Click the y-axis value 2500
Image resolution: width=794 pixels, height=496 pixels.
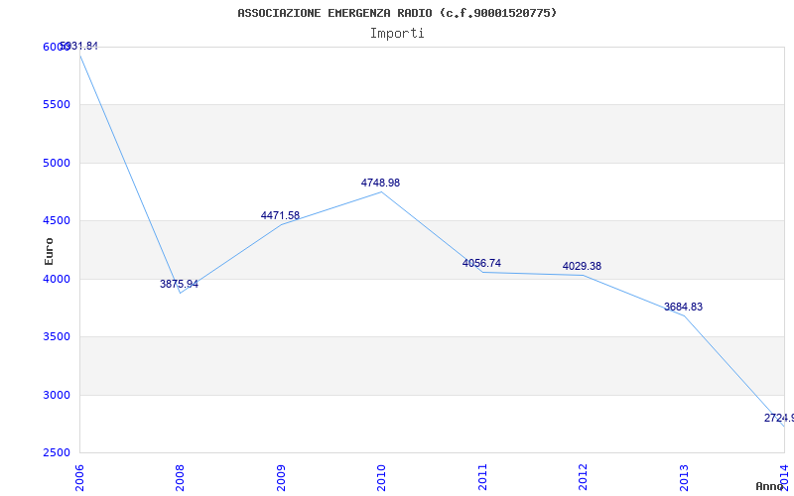57,453
